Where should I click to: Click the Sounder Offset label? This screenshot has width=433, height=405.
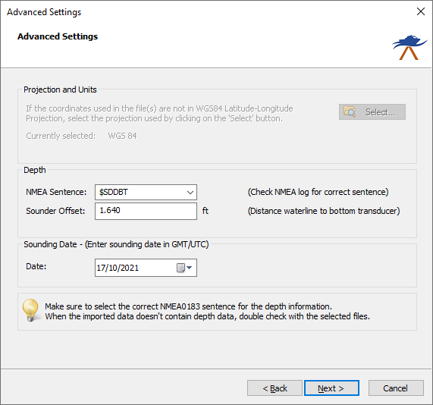(x=55, y=211)
